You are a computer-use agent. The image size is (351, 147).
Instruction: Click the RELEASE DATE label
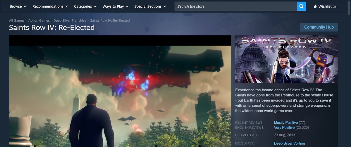click(247, 135)
